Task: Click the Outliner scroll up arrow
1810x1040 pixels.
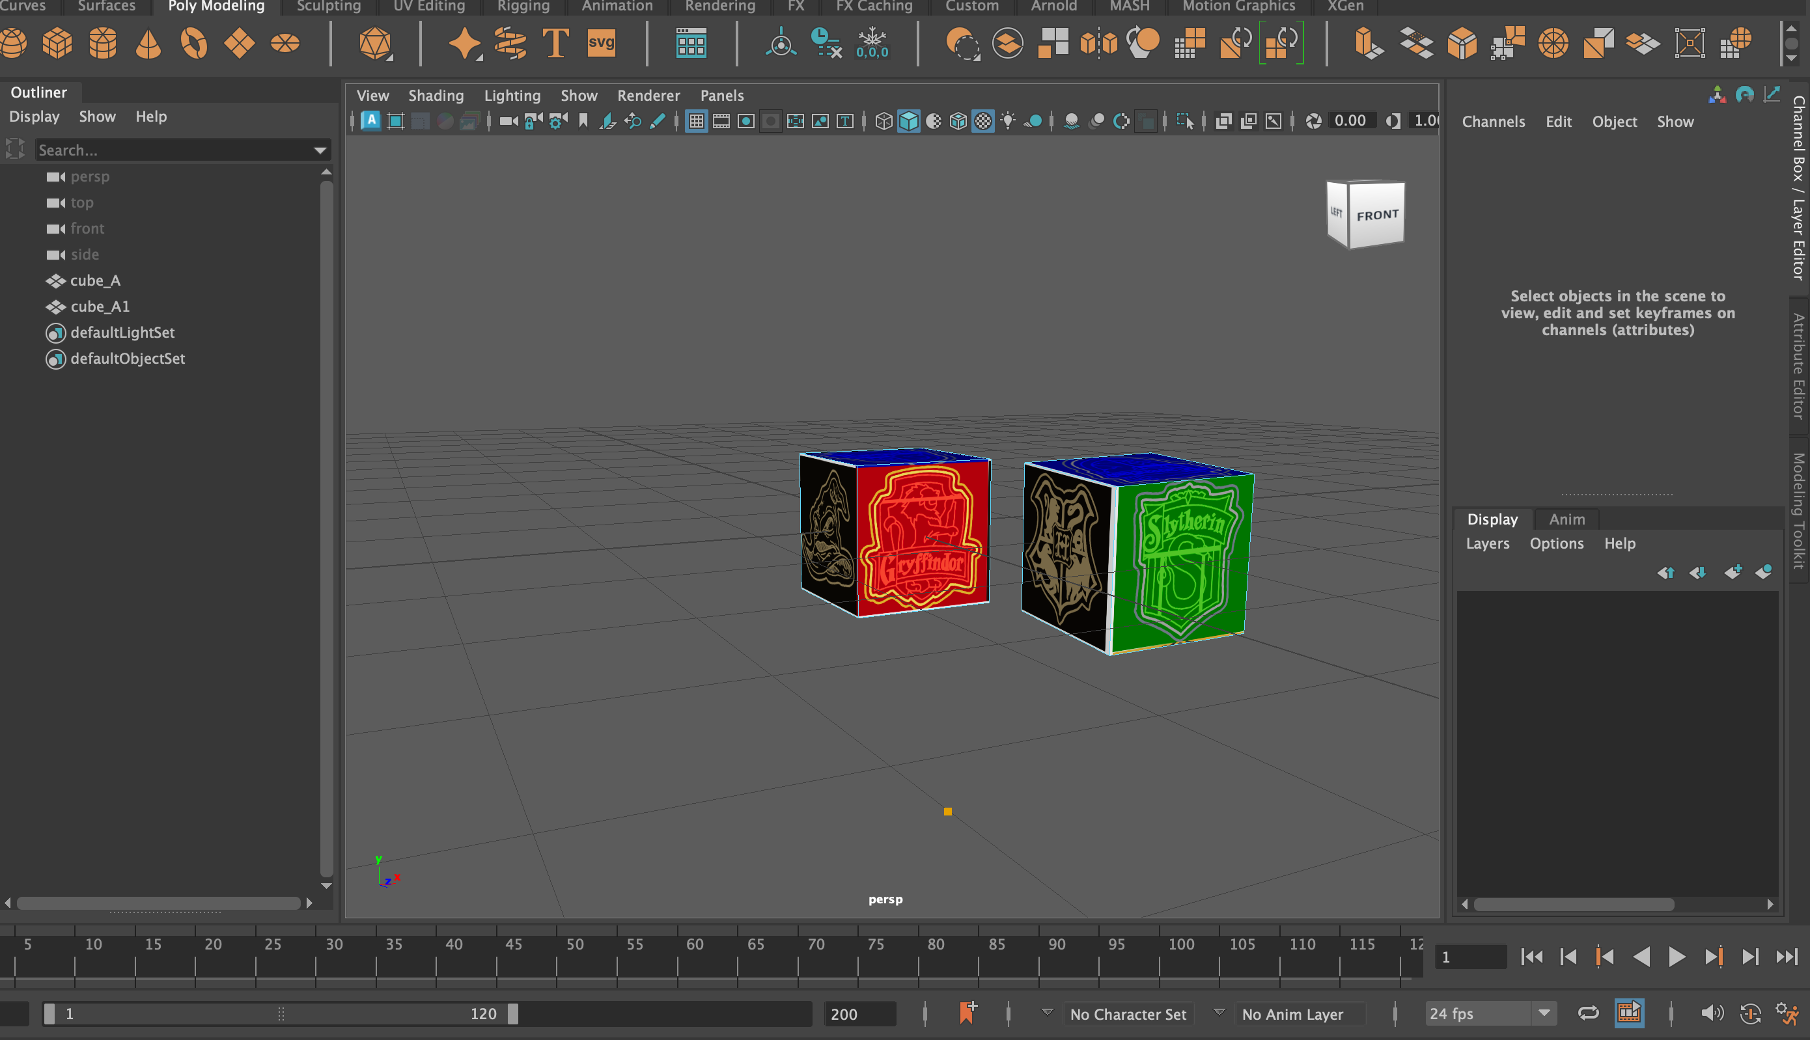Action: pyautogui.click(x=327, y=172)
